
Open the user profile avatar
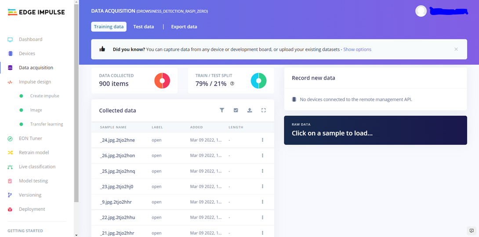click(421, 11)
